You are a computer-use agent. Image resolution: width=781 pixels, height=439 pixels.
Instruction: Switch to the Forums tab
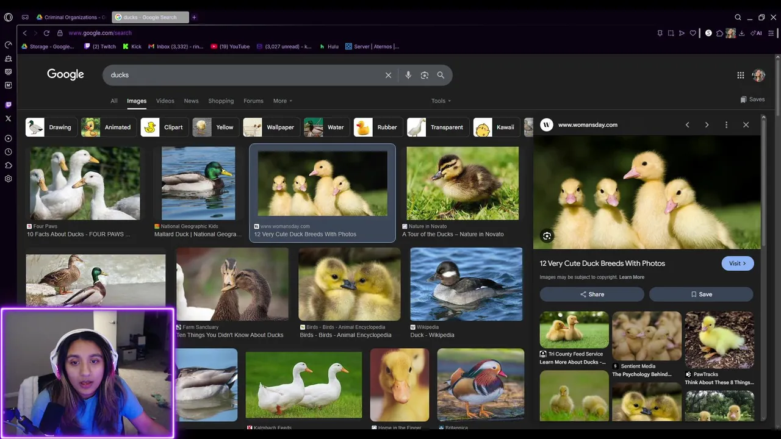(253, 101)
